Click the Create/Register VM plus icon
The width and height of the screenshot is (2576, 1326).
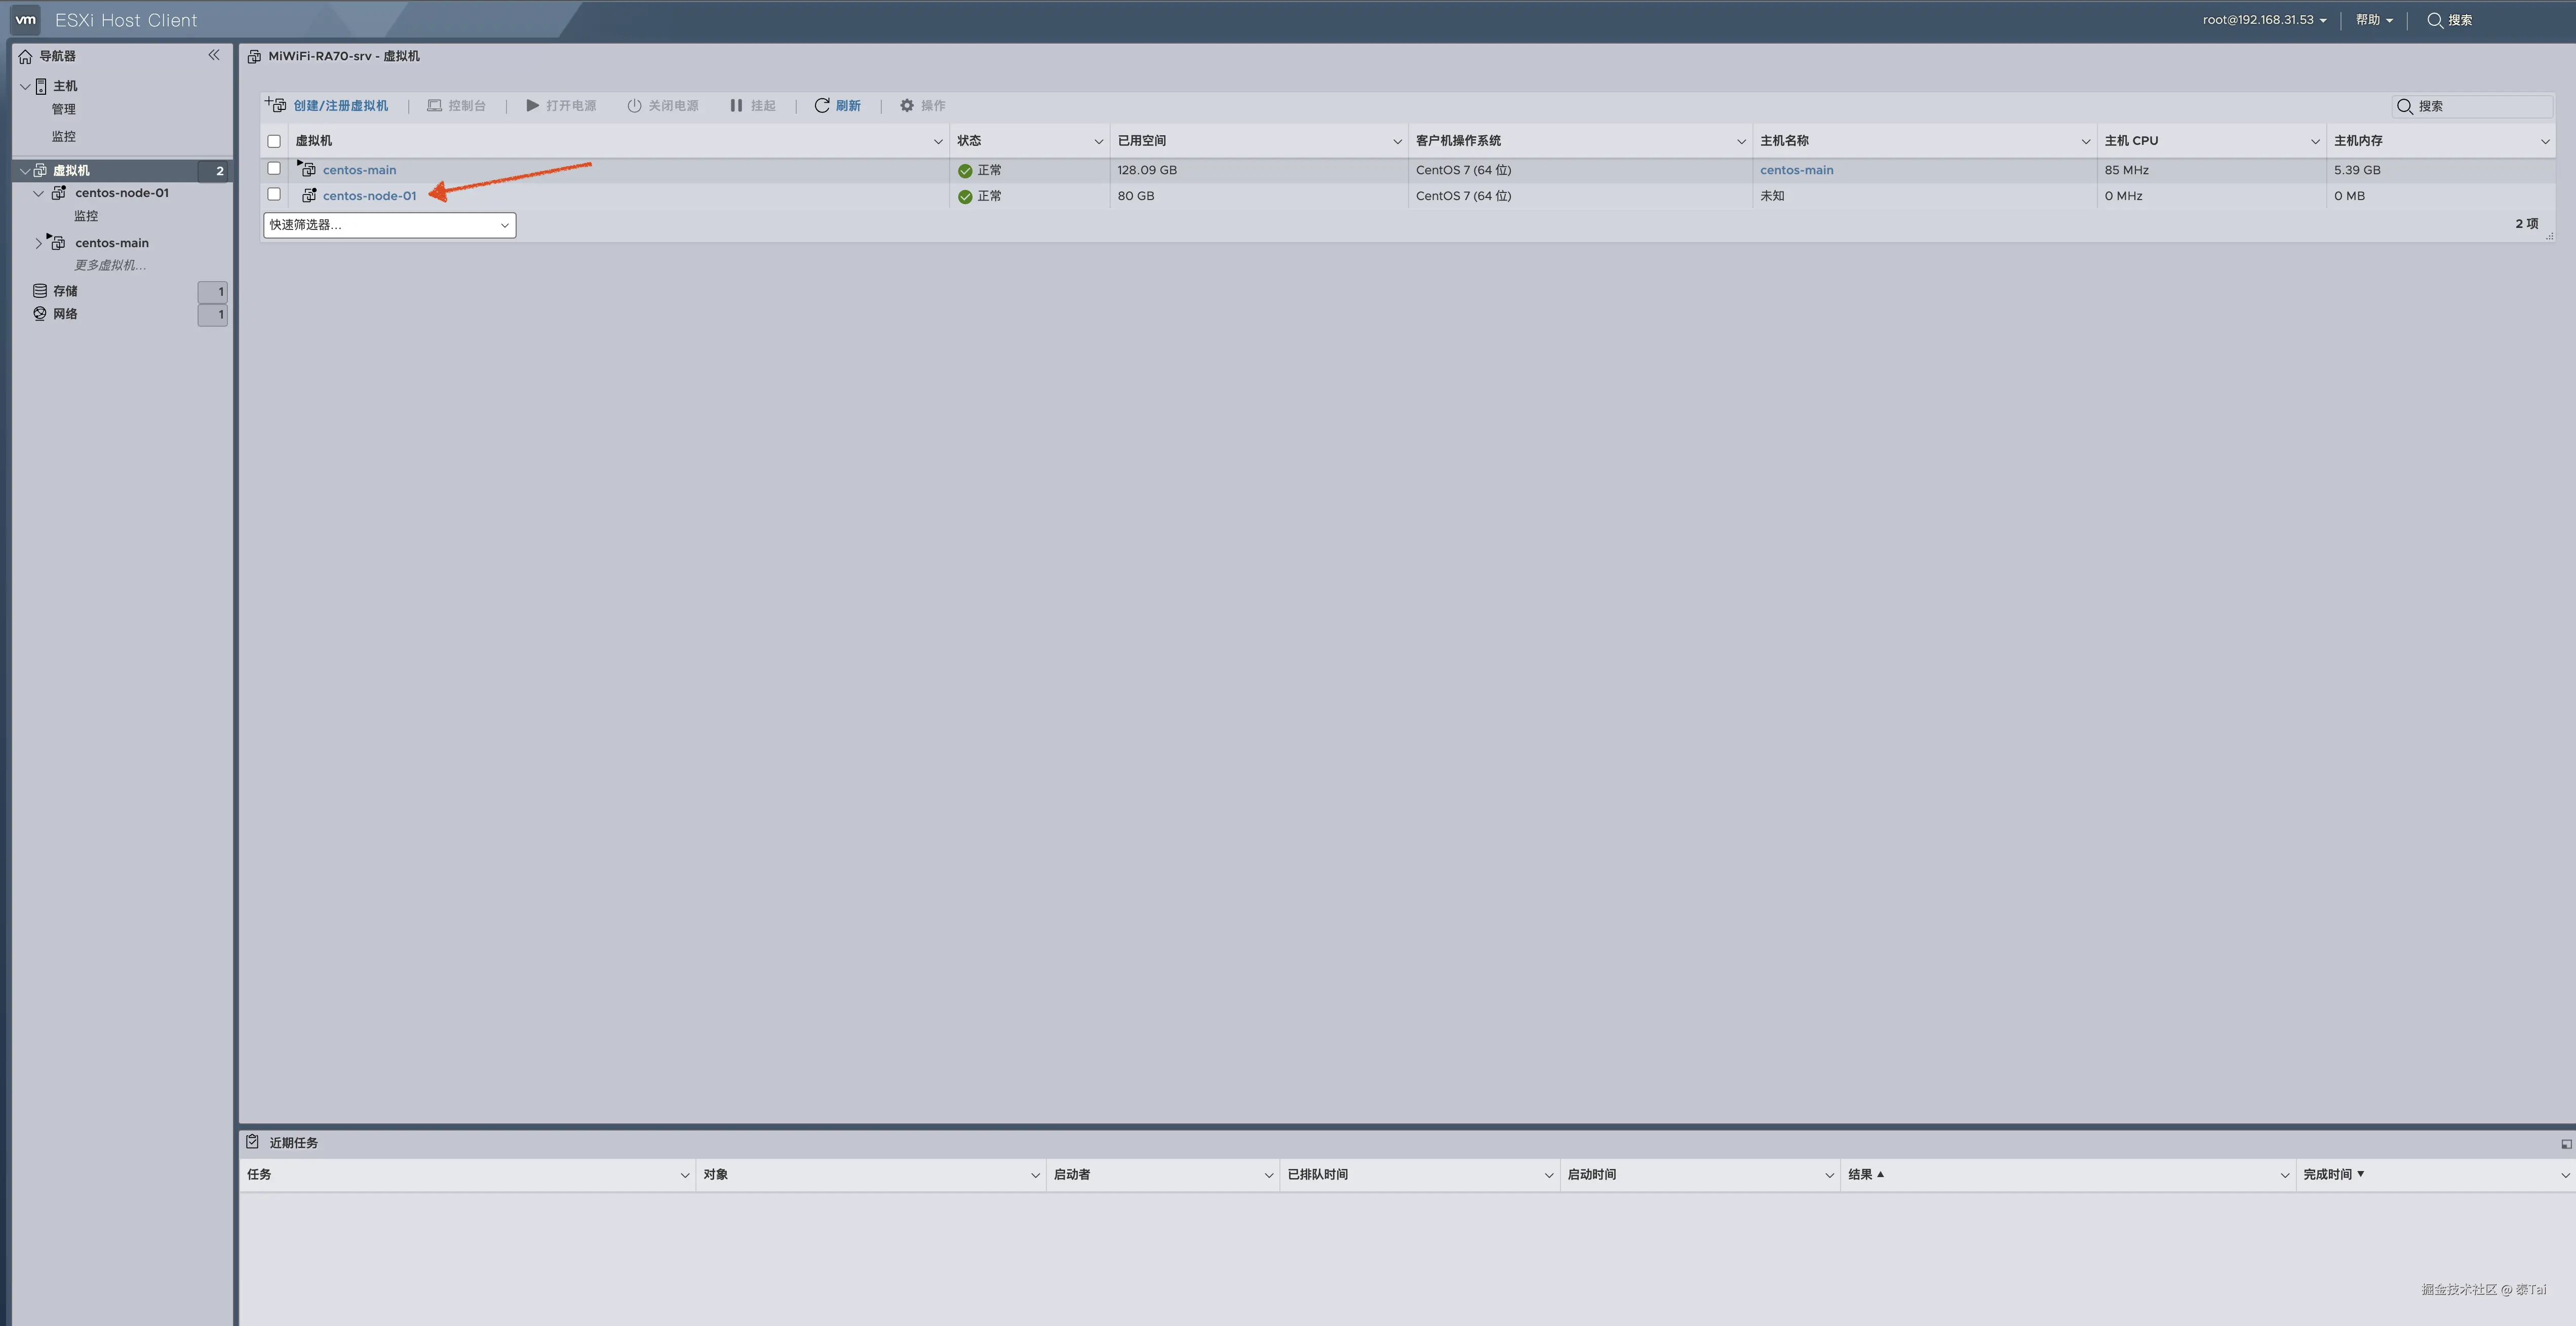click(x=276, y=105)
